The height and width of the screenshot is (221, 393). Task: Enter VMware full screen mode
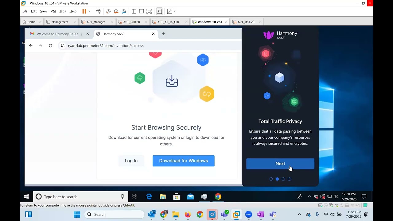(x=149, y=11)
